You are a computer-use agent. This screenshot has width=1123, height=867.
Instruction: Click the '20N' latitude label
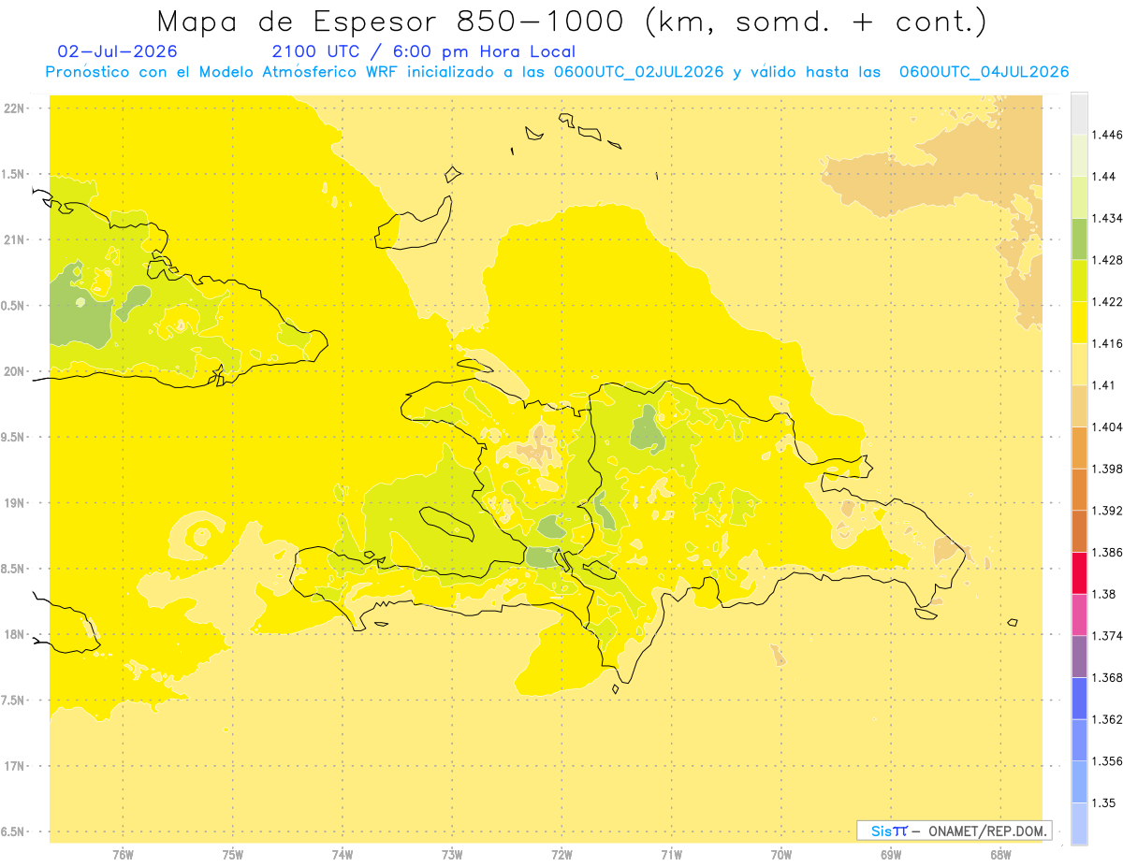click(14, 371)
